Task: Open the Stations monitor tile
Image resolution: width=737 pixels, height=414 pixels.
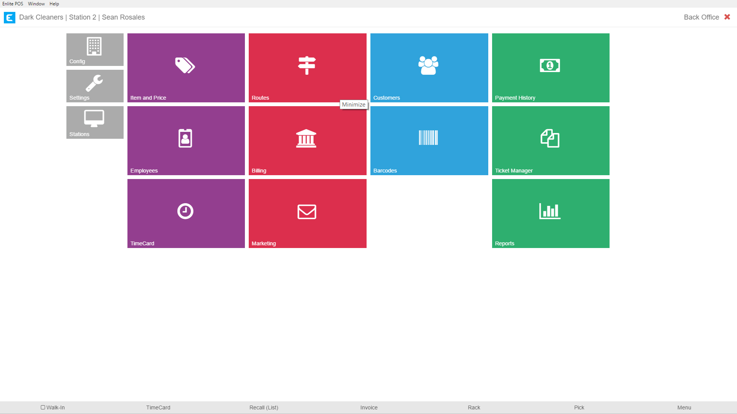Action: [95, 122]
